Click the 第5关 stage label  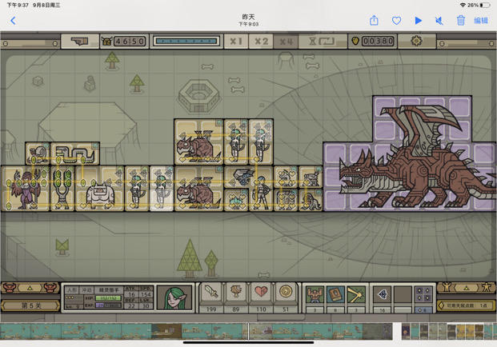(30, 306)
